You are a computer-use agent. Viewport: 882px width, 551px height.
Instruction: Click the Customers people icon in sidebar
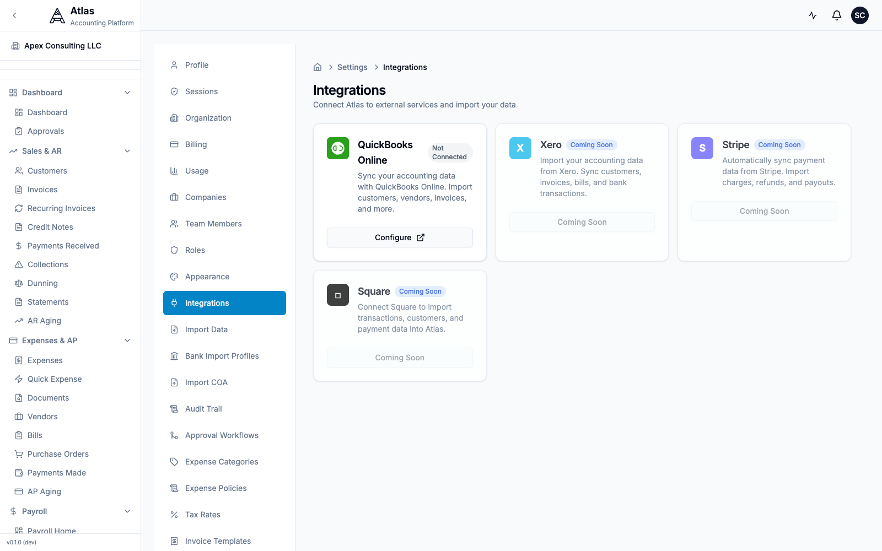19,171
